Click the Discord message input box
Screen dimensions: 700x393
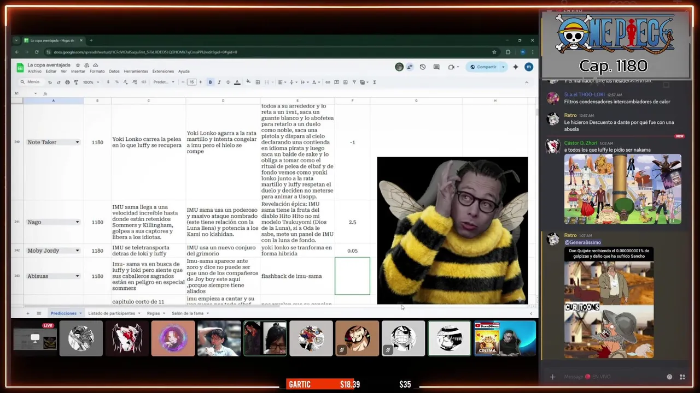tap(610, 377)
